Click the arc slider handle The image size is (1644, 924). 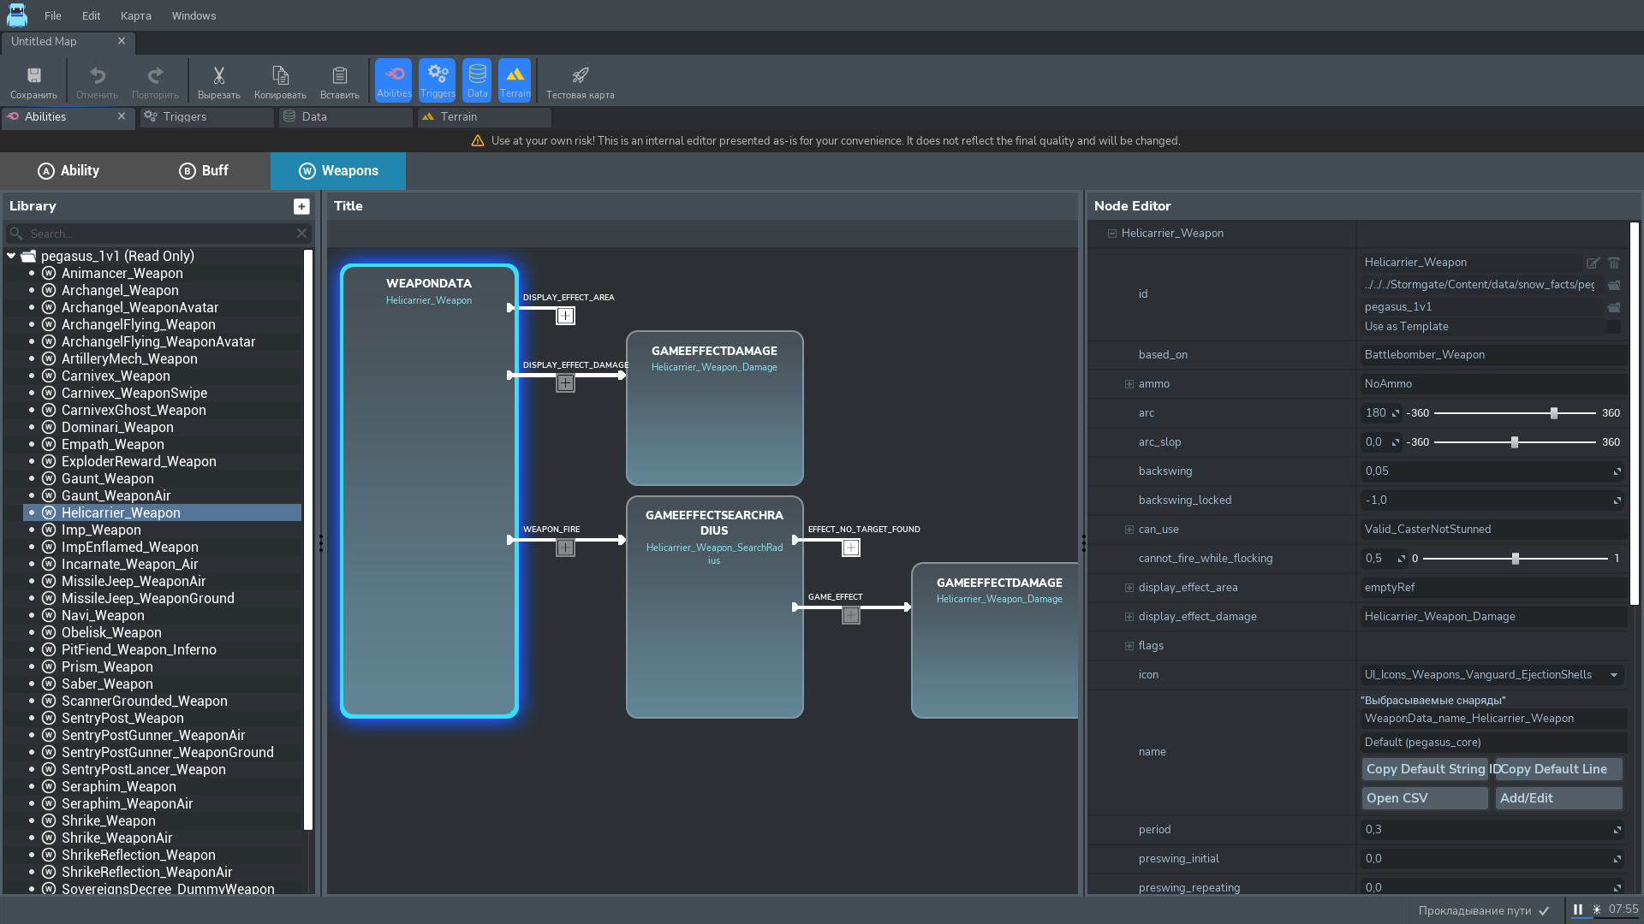1554,413
